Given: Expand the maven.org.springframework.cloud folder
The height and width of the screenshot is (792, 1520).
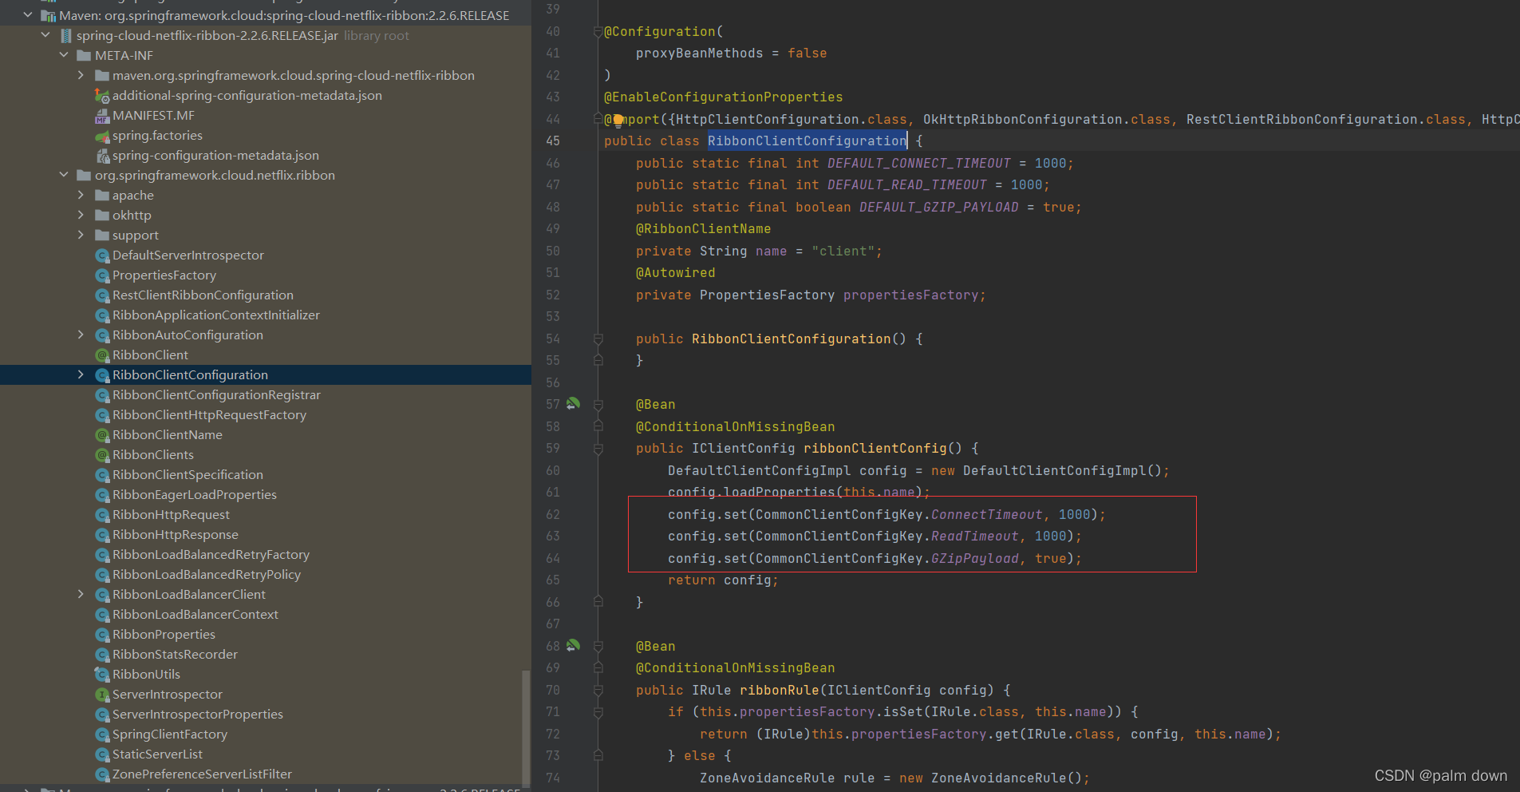Looking at the screenshot, I should [x=81, y=75].
